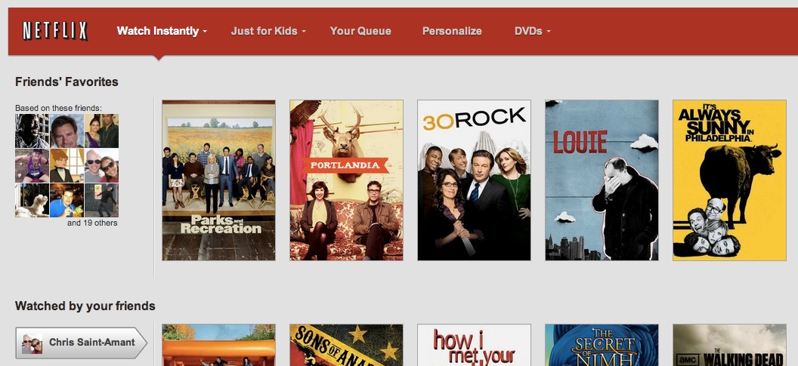This screenshot has height=366, width=798.
Task: Open the Portlandia title poster
Action: 347,180
